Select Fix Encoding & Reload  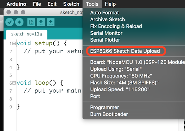click(x=116, y=26)
